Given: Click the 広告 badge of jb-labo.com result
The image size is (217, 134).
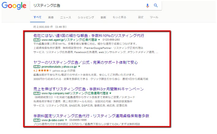Looking at the screenshot, I should tap(37, 120).
